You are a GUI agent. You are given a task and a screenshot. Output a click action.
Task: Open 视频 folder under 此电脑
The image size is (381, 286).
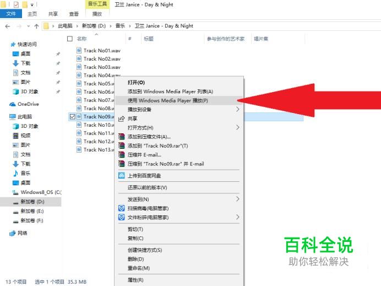25,136
